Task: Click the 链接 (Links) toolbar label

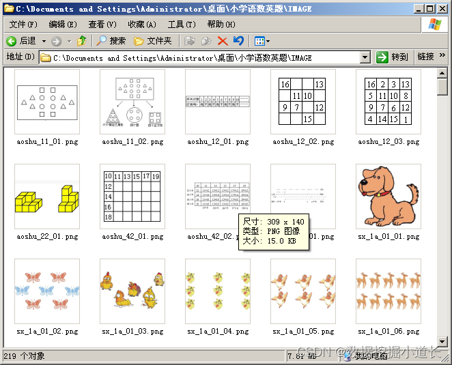Action: 425,57
